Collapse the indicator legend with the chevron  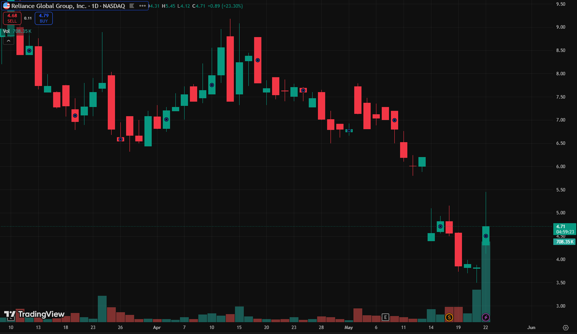pyautogui.click(x=9, y=41)
